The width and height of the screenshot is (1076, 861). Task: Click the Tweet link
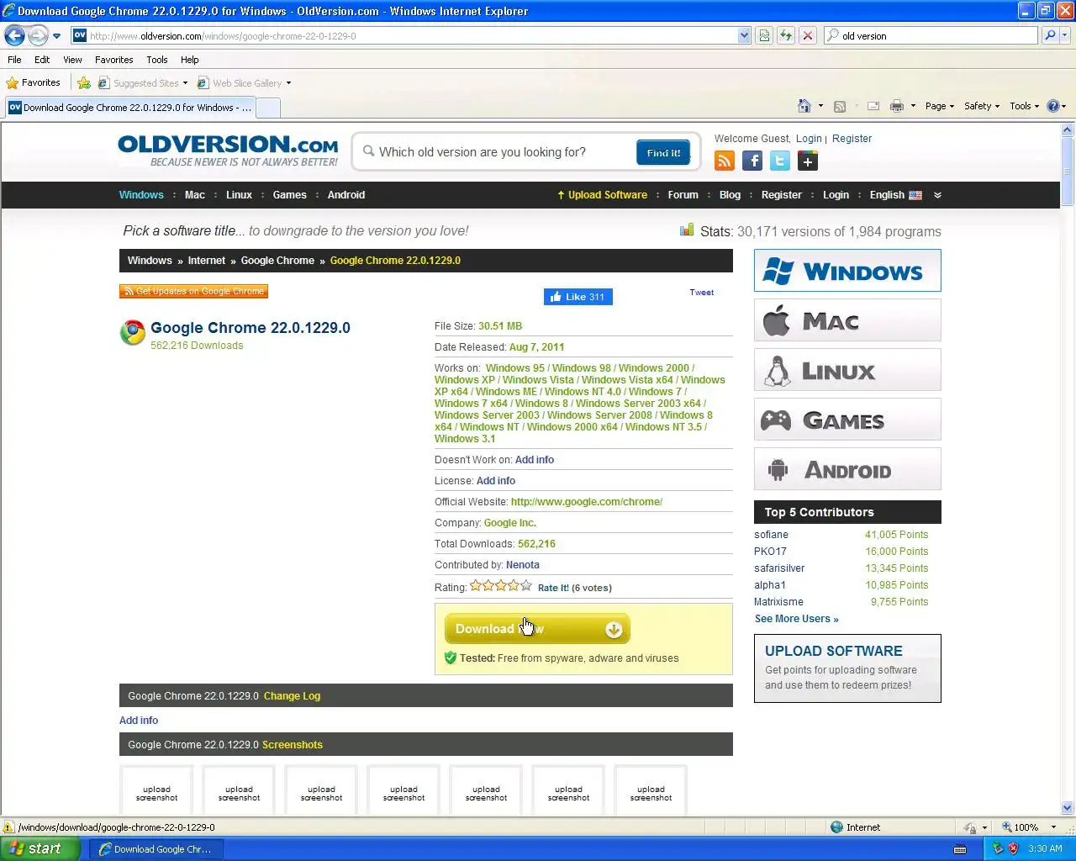pos(702,293)
